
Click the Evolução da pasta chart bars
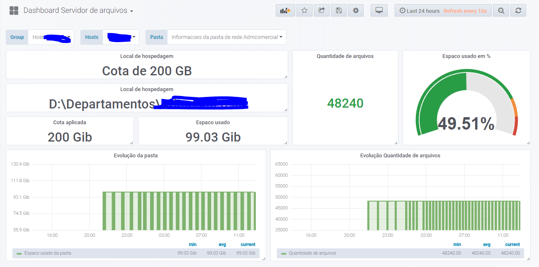coord(179,211)
